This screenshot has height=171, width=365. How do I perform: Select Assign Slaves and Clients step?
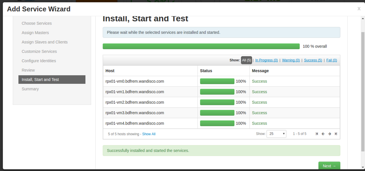(x=45, y=42)
